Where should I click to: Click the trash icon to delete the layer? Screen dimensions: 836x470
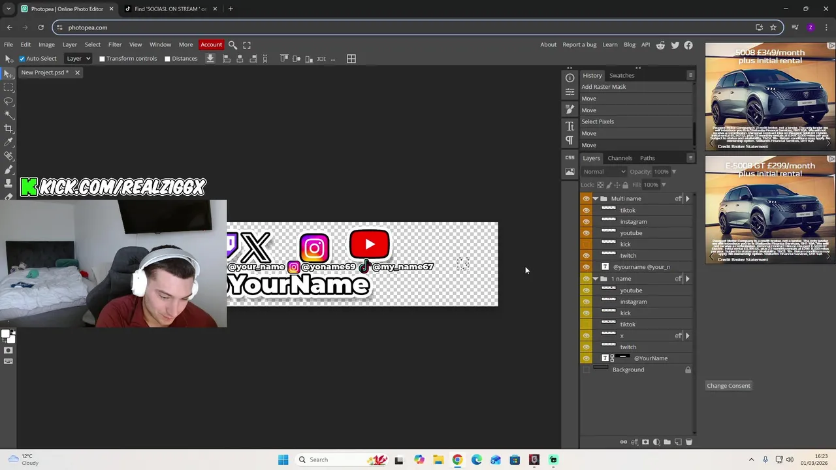(688, 442)
